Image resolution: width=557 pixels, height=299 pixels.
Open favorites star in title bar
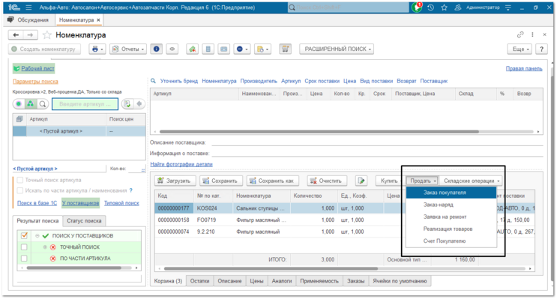(x=444, y=7)
